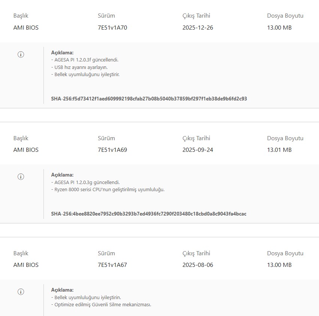Click the topmost 'Dosya Boyutu' column header
Image resolution: width=319 pixels, height=316 pixels.
click(285, 16)
